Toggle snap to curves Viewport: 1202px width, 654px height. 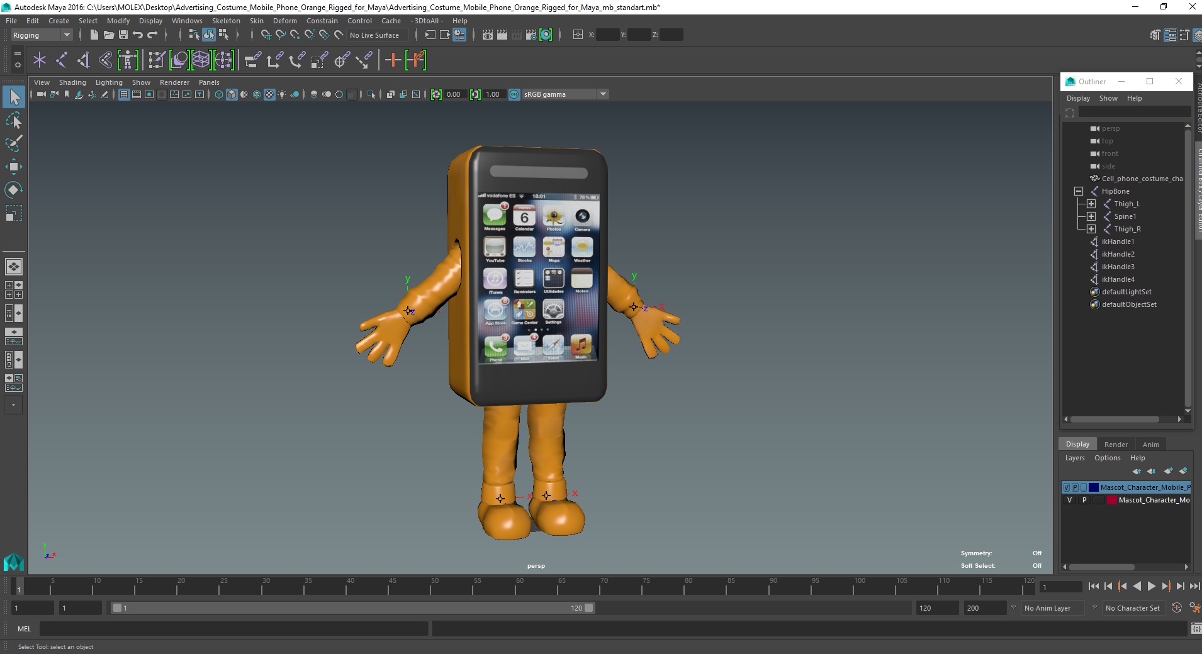(x=281, y=35)
